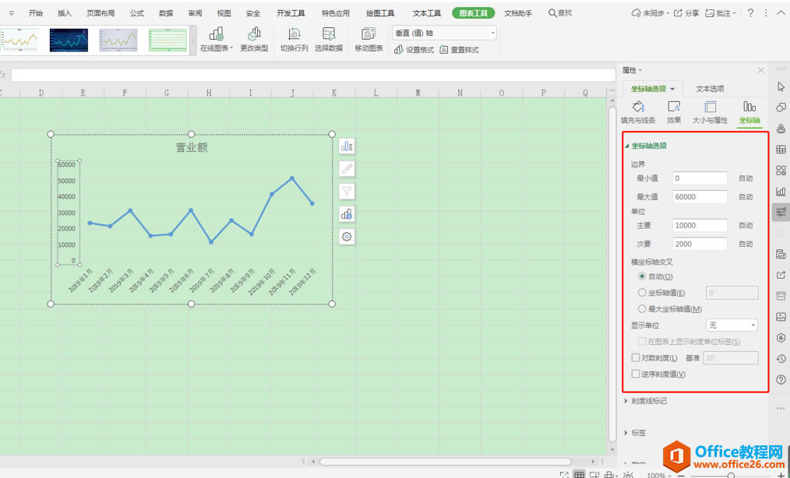The height and width of the screenshot is (478, 790).
Task: Open the 公式 ribbon tab
Action: point(137,13)
